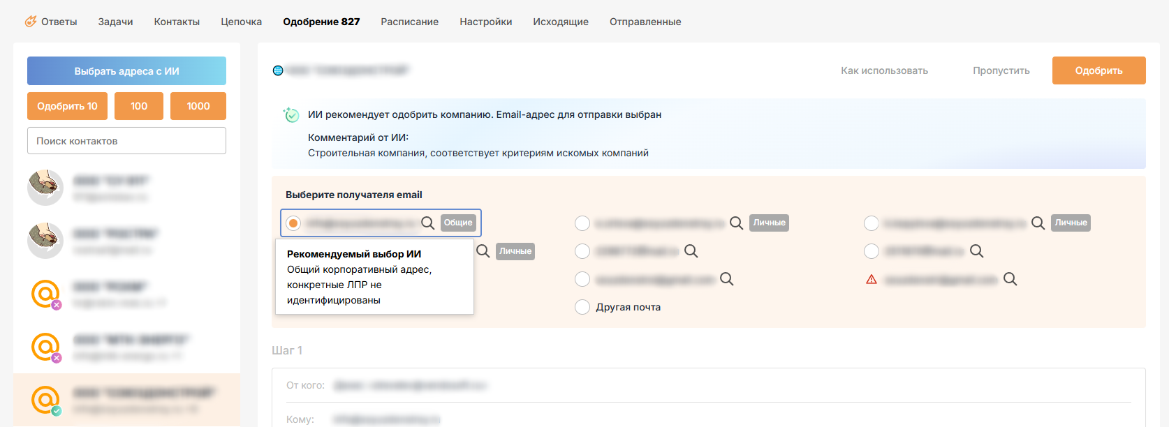The width and height of the screenshot is (1169, 427).
Task: Click the magnifier in the row with red warning triangle
Action: 1010,279
